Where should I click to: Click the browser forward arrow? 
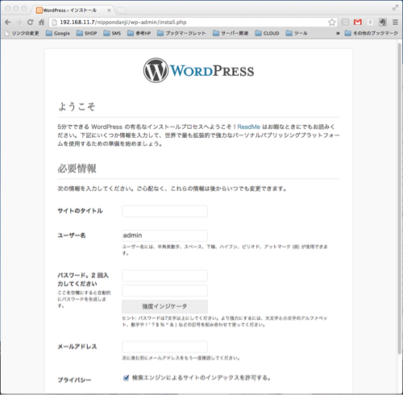pyautogui.click(x=19, y=23)
